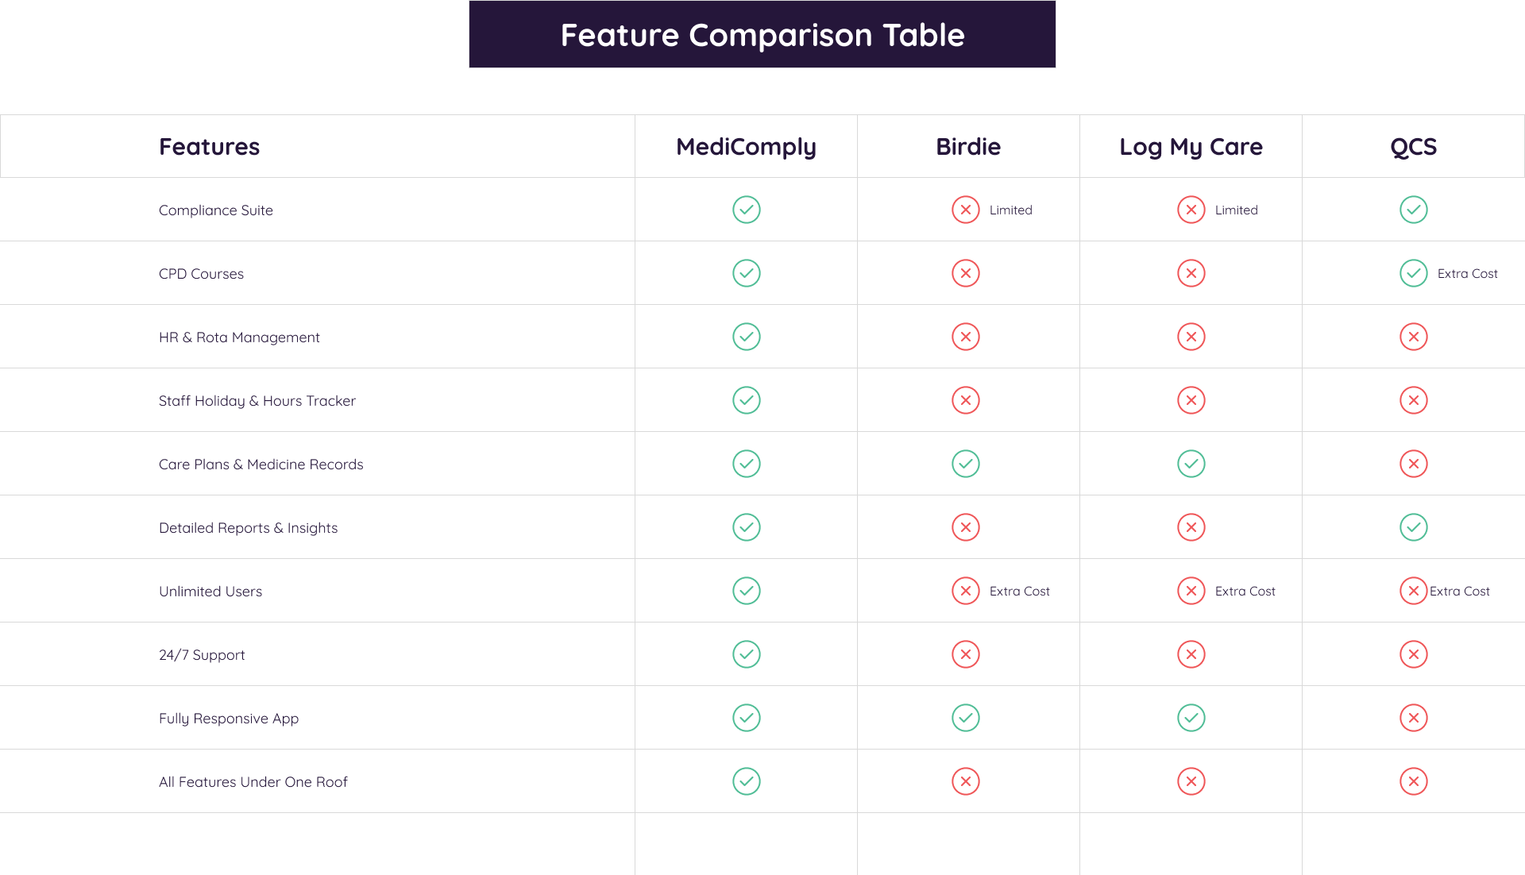Click the Log My Care column header
Image resolution: width=1525 pixels, height=875 pixels.
pyautogui.click(x=1191, y=147)
